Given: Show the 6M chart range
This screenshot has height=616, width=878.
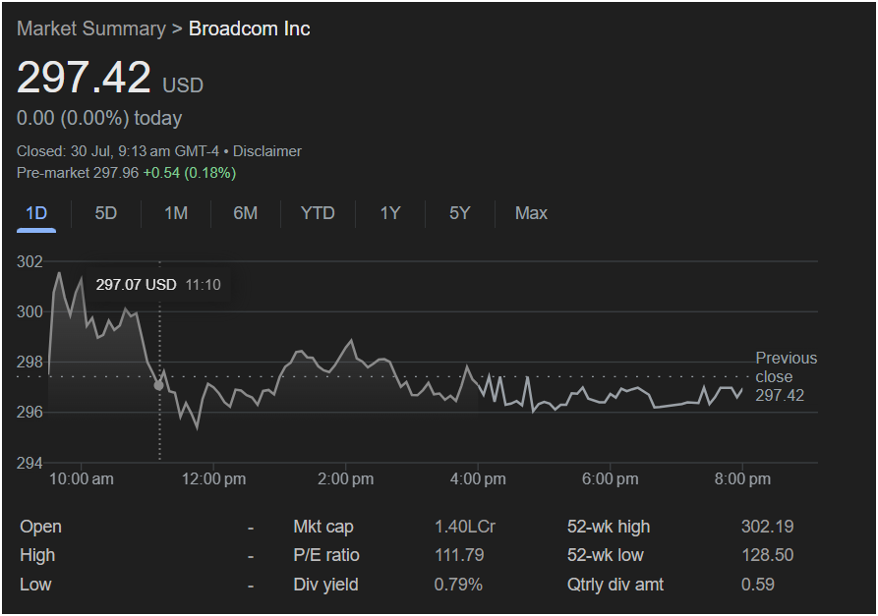Looking at the screenshot, I should (245, 213).
